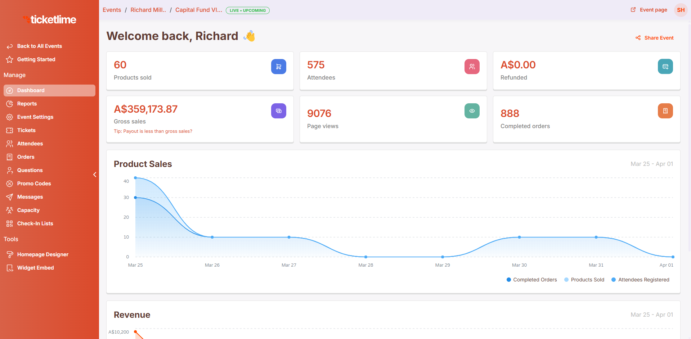
Task: Click the Mar 30 data point on Product Sales chart
Action: tap(519, 237)
